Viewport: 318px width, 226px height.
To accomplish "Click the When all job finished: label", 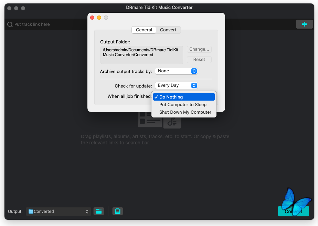I will tap(129, 96).
